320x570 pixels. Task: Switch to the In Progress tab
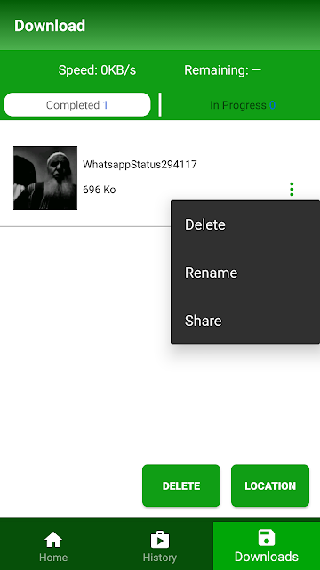[x=243, y=105]
